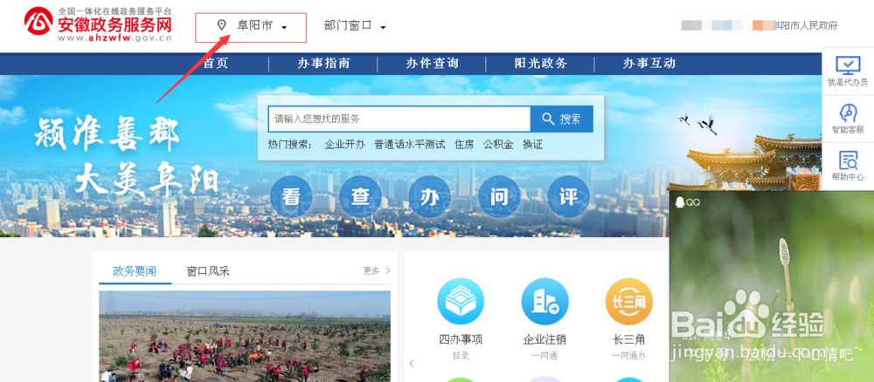The height and width of the screenshot is (382, 874).
Task: Click the 搜索 search button
Action: [x=562, y=119]
